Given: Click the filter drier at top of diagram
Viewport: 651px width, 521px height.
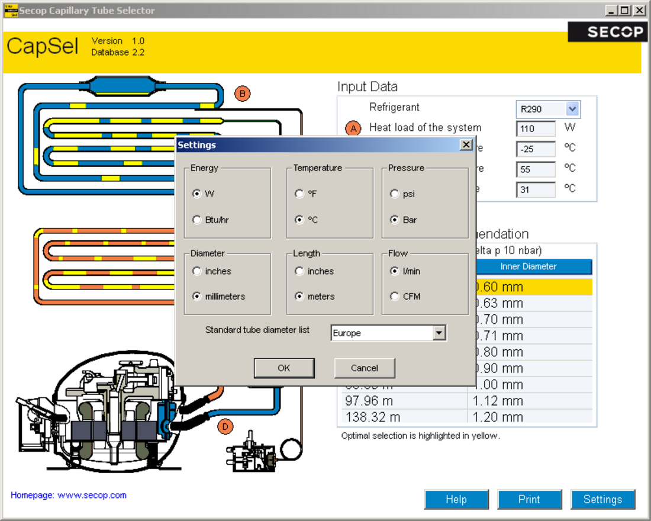Looking at the screenshot, I should point(123,86).
